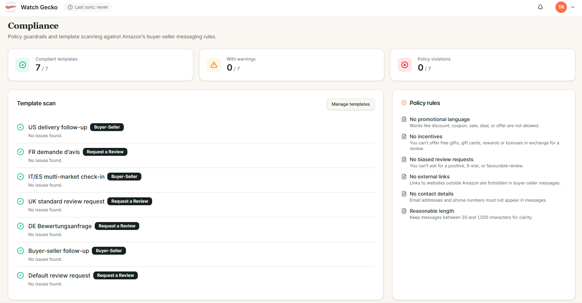The width and height of the screenshot is (582, 303).
Task: Select the IT/ES multi-market check-in template name
Action: coord(66,177)
